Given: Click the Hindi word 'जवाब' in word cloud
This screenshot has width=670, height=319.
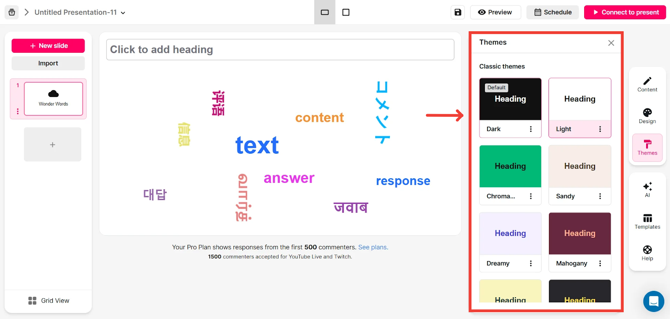Looking at the screenshot, I should point(350,207).
